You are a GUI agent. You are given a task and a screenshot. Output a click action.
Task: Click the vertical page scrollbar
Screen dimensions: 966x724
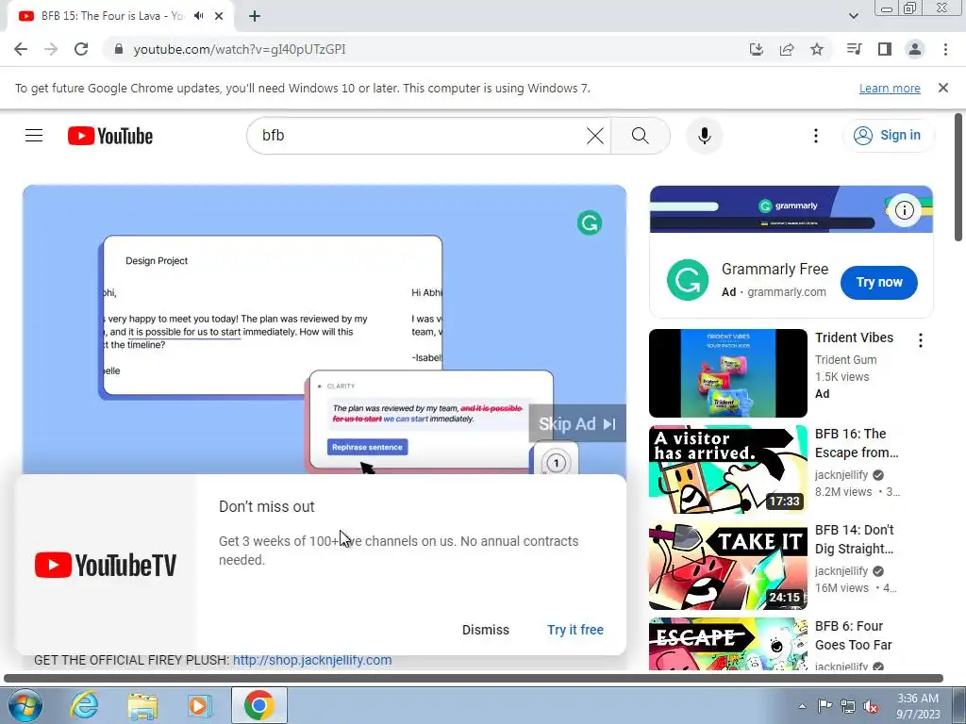958,178
